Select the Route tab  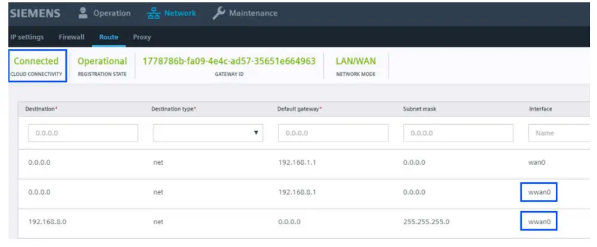(109, 37)
